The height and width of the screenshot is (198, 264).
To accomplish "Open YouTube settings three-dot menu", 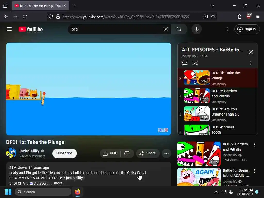I will pyautogui.click(x=227, y=29).
